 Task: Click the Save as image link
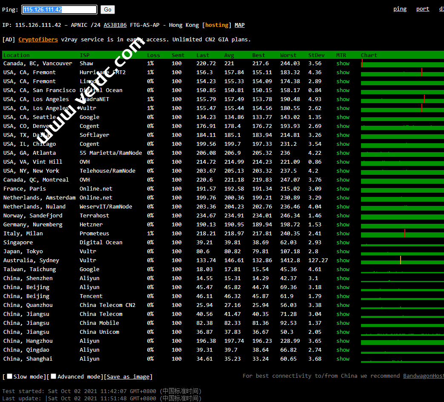coord(128,377)
